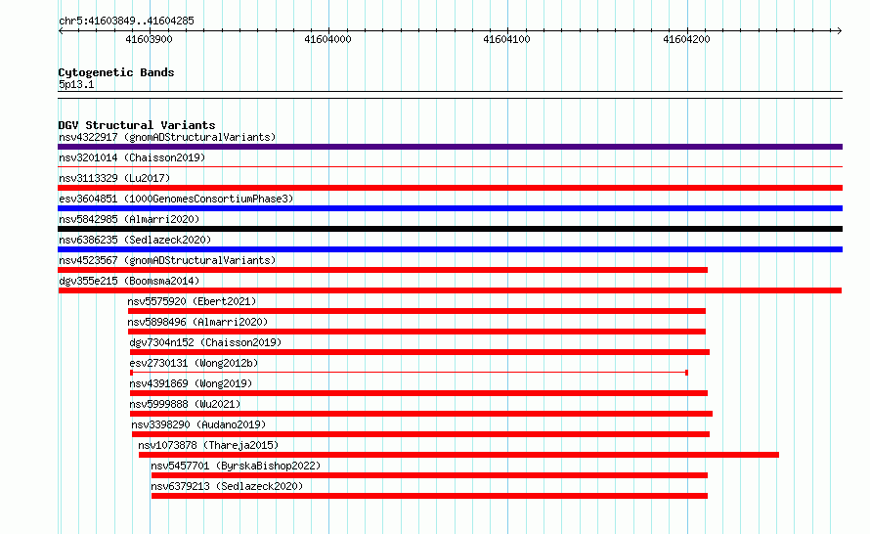Select the red nsv6379213 variant bar

[429, 496]
